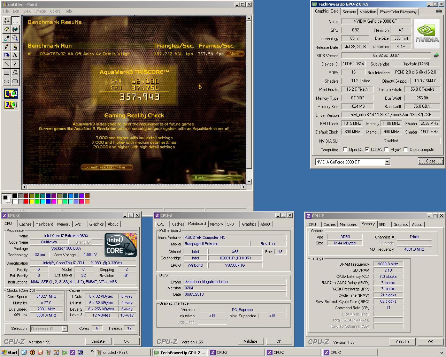Switch to TechPowerUp GPU-Z taskbar button
The image size is (446, 357).
click(180, 352)
